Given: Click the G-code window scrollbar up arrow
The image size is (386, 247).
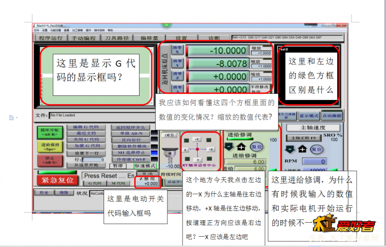Looking at the screenshot, I should tap(151, 50).
